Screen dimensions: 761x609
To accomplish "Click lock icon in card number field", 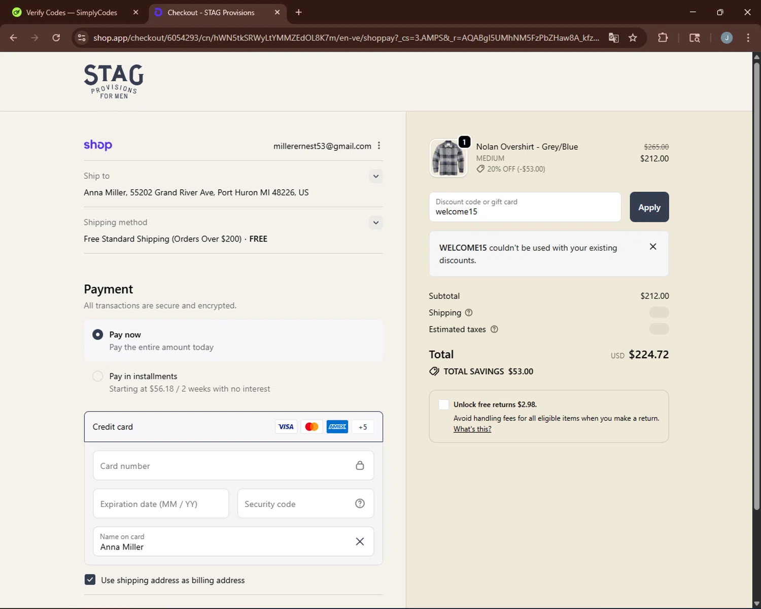I will tap(360, 465).
